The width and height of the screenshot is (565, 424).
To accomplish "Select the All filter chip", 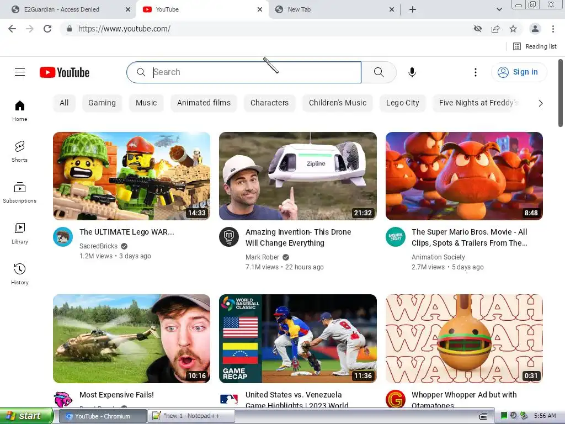I will coord(64,103).
